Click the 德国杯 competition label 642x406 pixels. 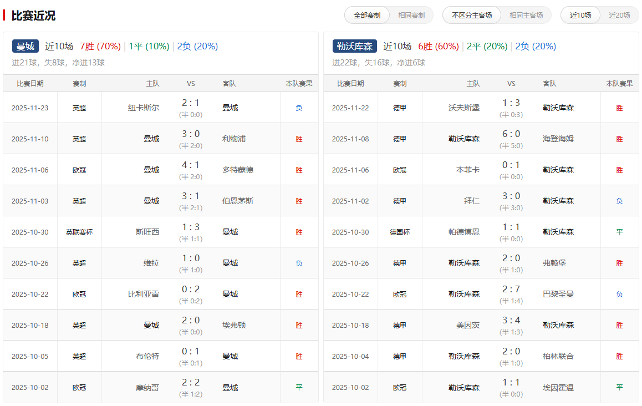click(x=400, y=232)
